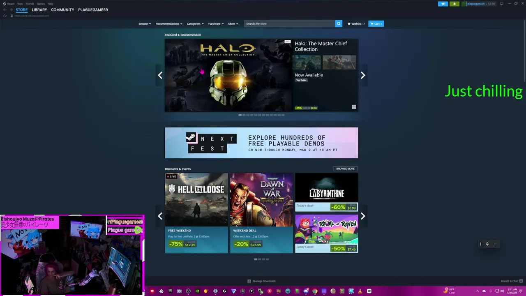The height and width of the screenshot is (296, 526).
Task: Open the green notifications bell icon
Action: click(454, 4)
